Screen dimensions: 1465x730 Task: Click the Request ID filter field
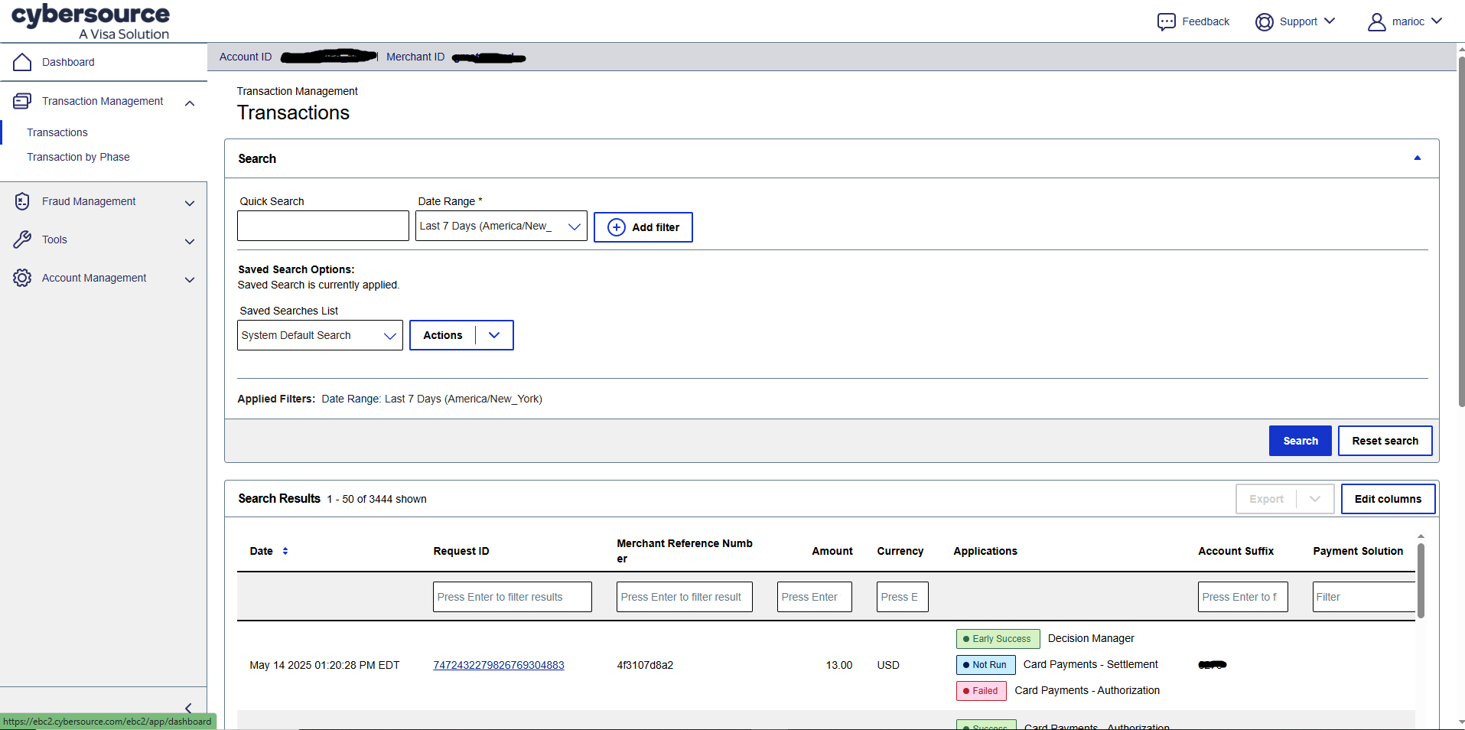click(513, 597)
